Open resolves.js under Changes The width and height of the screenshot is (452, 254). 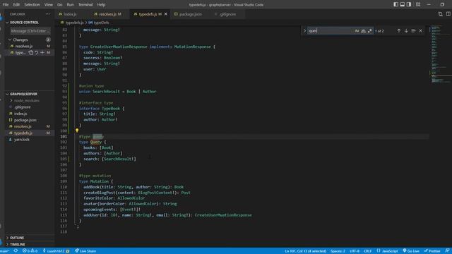click(24, 46)
